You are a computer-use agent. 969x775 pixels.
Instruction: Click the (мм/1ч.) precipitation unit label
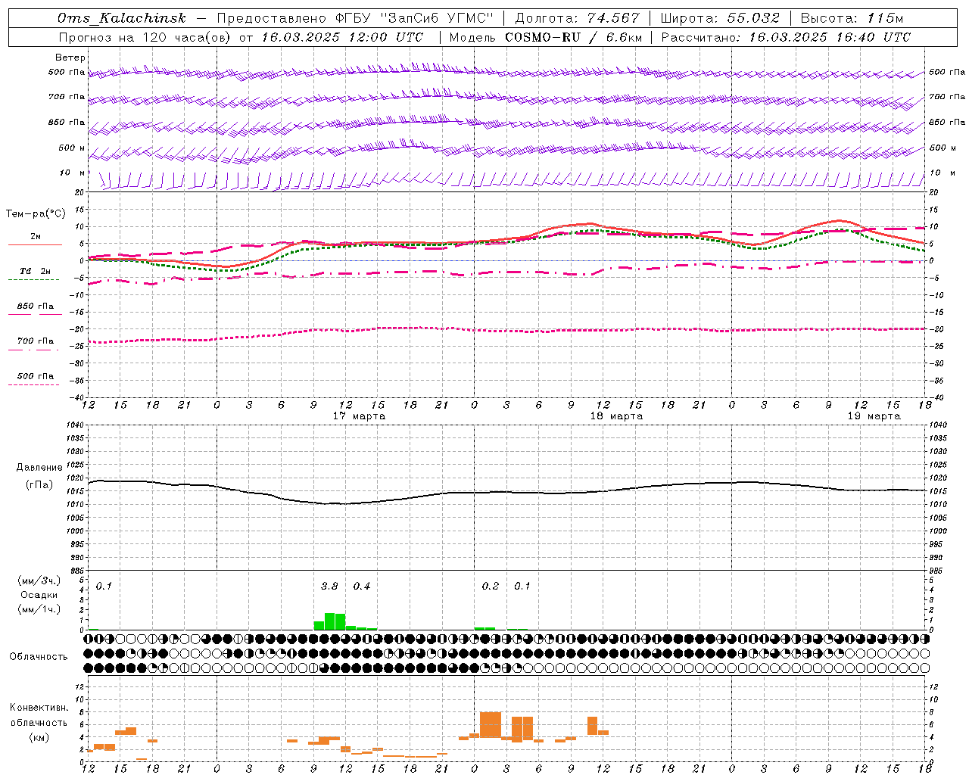tap(39, 609)
